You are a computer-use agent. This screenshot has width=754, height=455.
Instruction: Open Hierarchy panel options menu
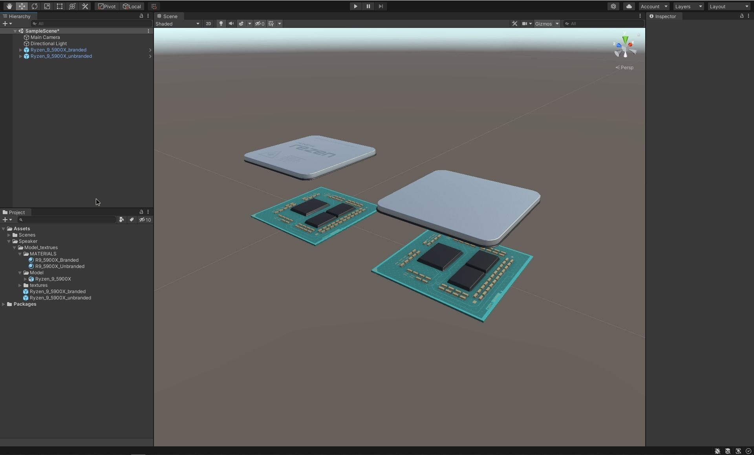[x=148, y=16]
